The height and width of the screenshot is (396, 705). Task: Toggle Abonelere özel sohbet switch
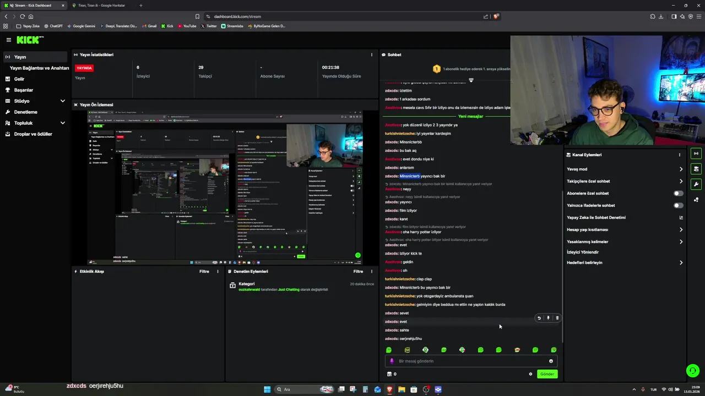click(679, 194)
